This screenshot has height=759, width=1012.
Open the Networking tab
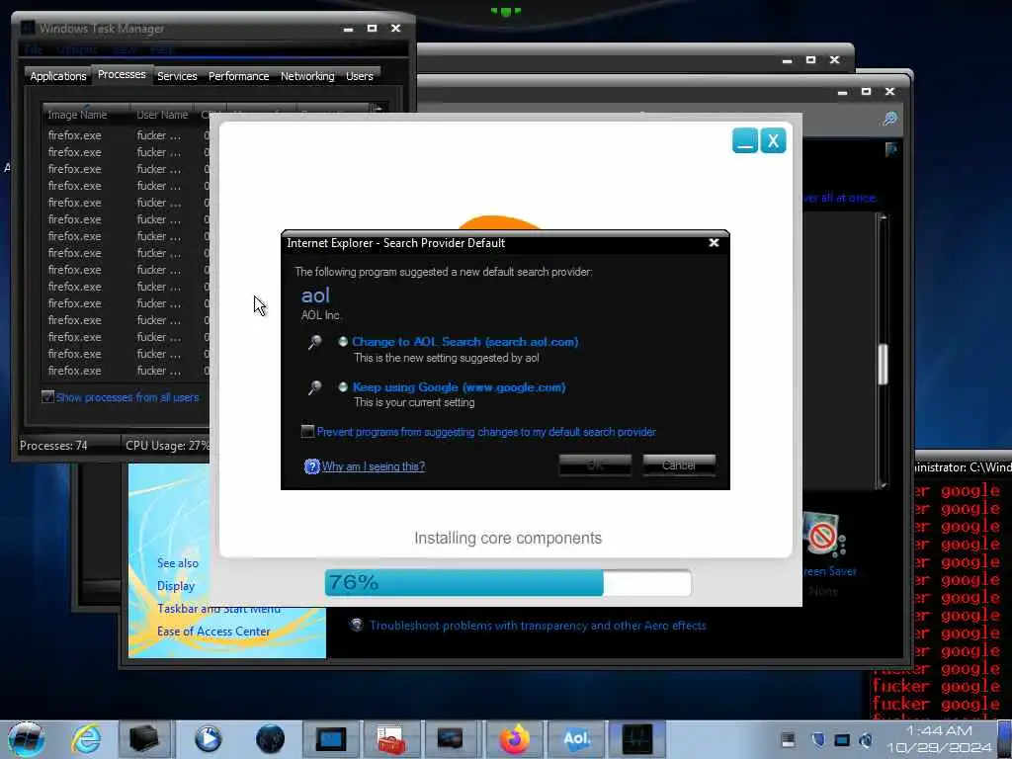tap(307, 76)
